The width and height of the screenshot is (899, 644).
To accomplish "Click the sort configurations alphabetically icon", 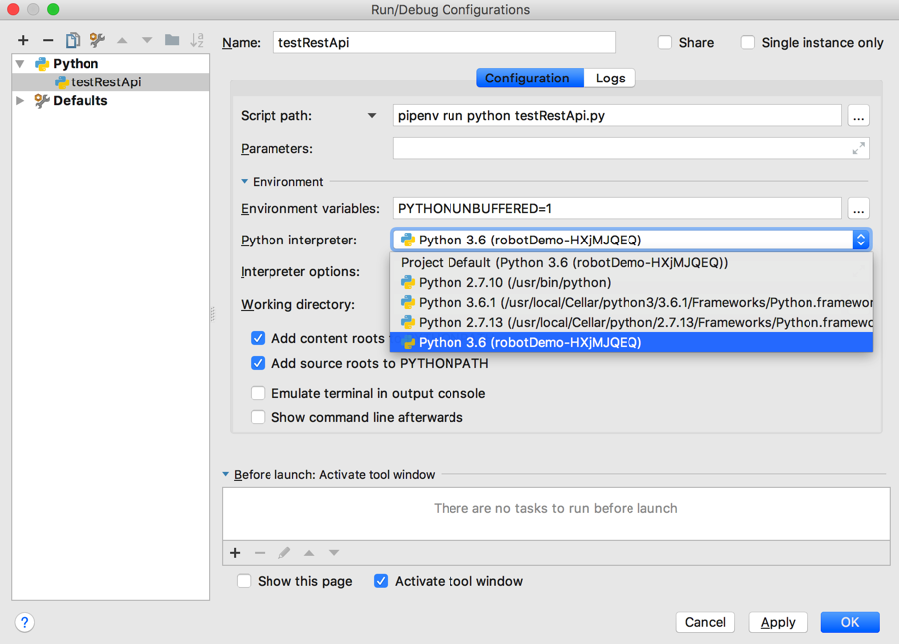I will [x=197, y=40].
